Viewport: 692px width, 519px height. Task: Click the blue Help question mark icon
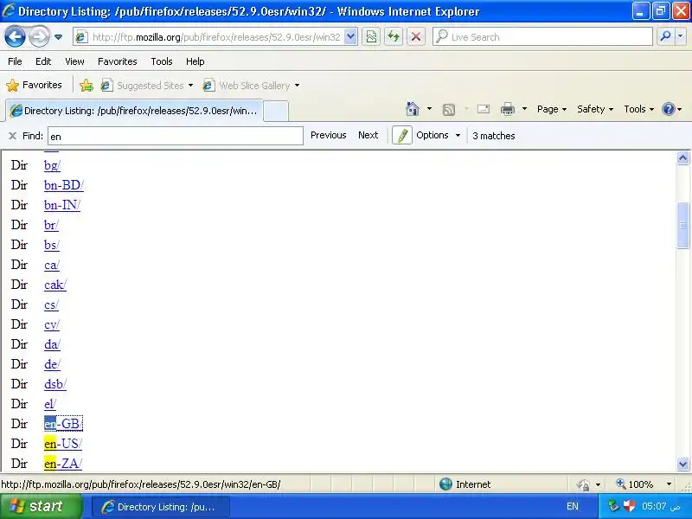coord(669,109)
